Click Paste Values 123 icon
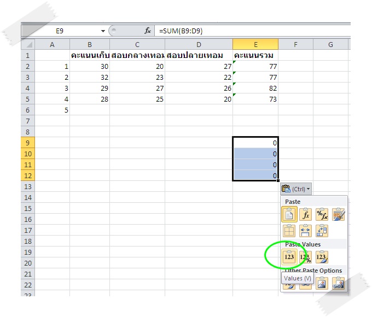372x317 pixels. (x=289, y=257)
